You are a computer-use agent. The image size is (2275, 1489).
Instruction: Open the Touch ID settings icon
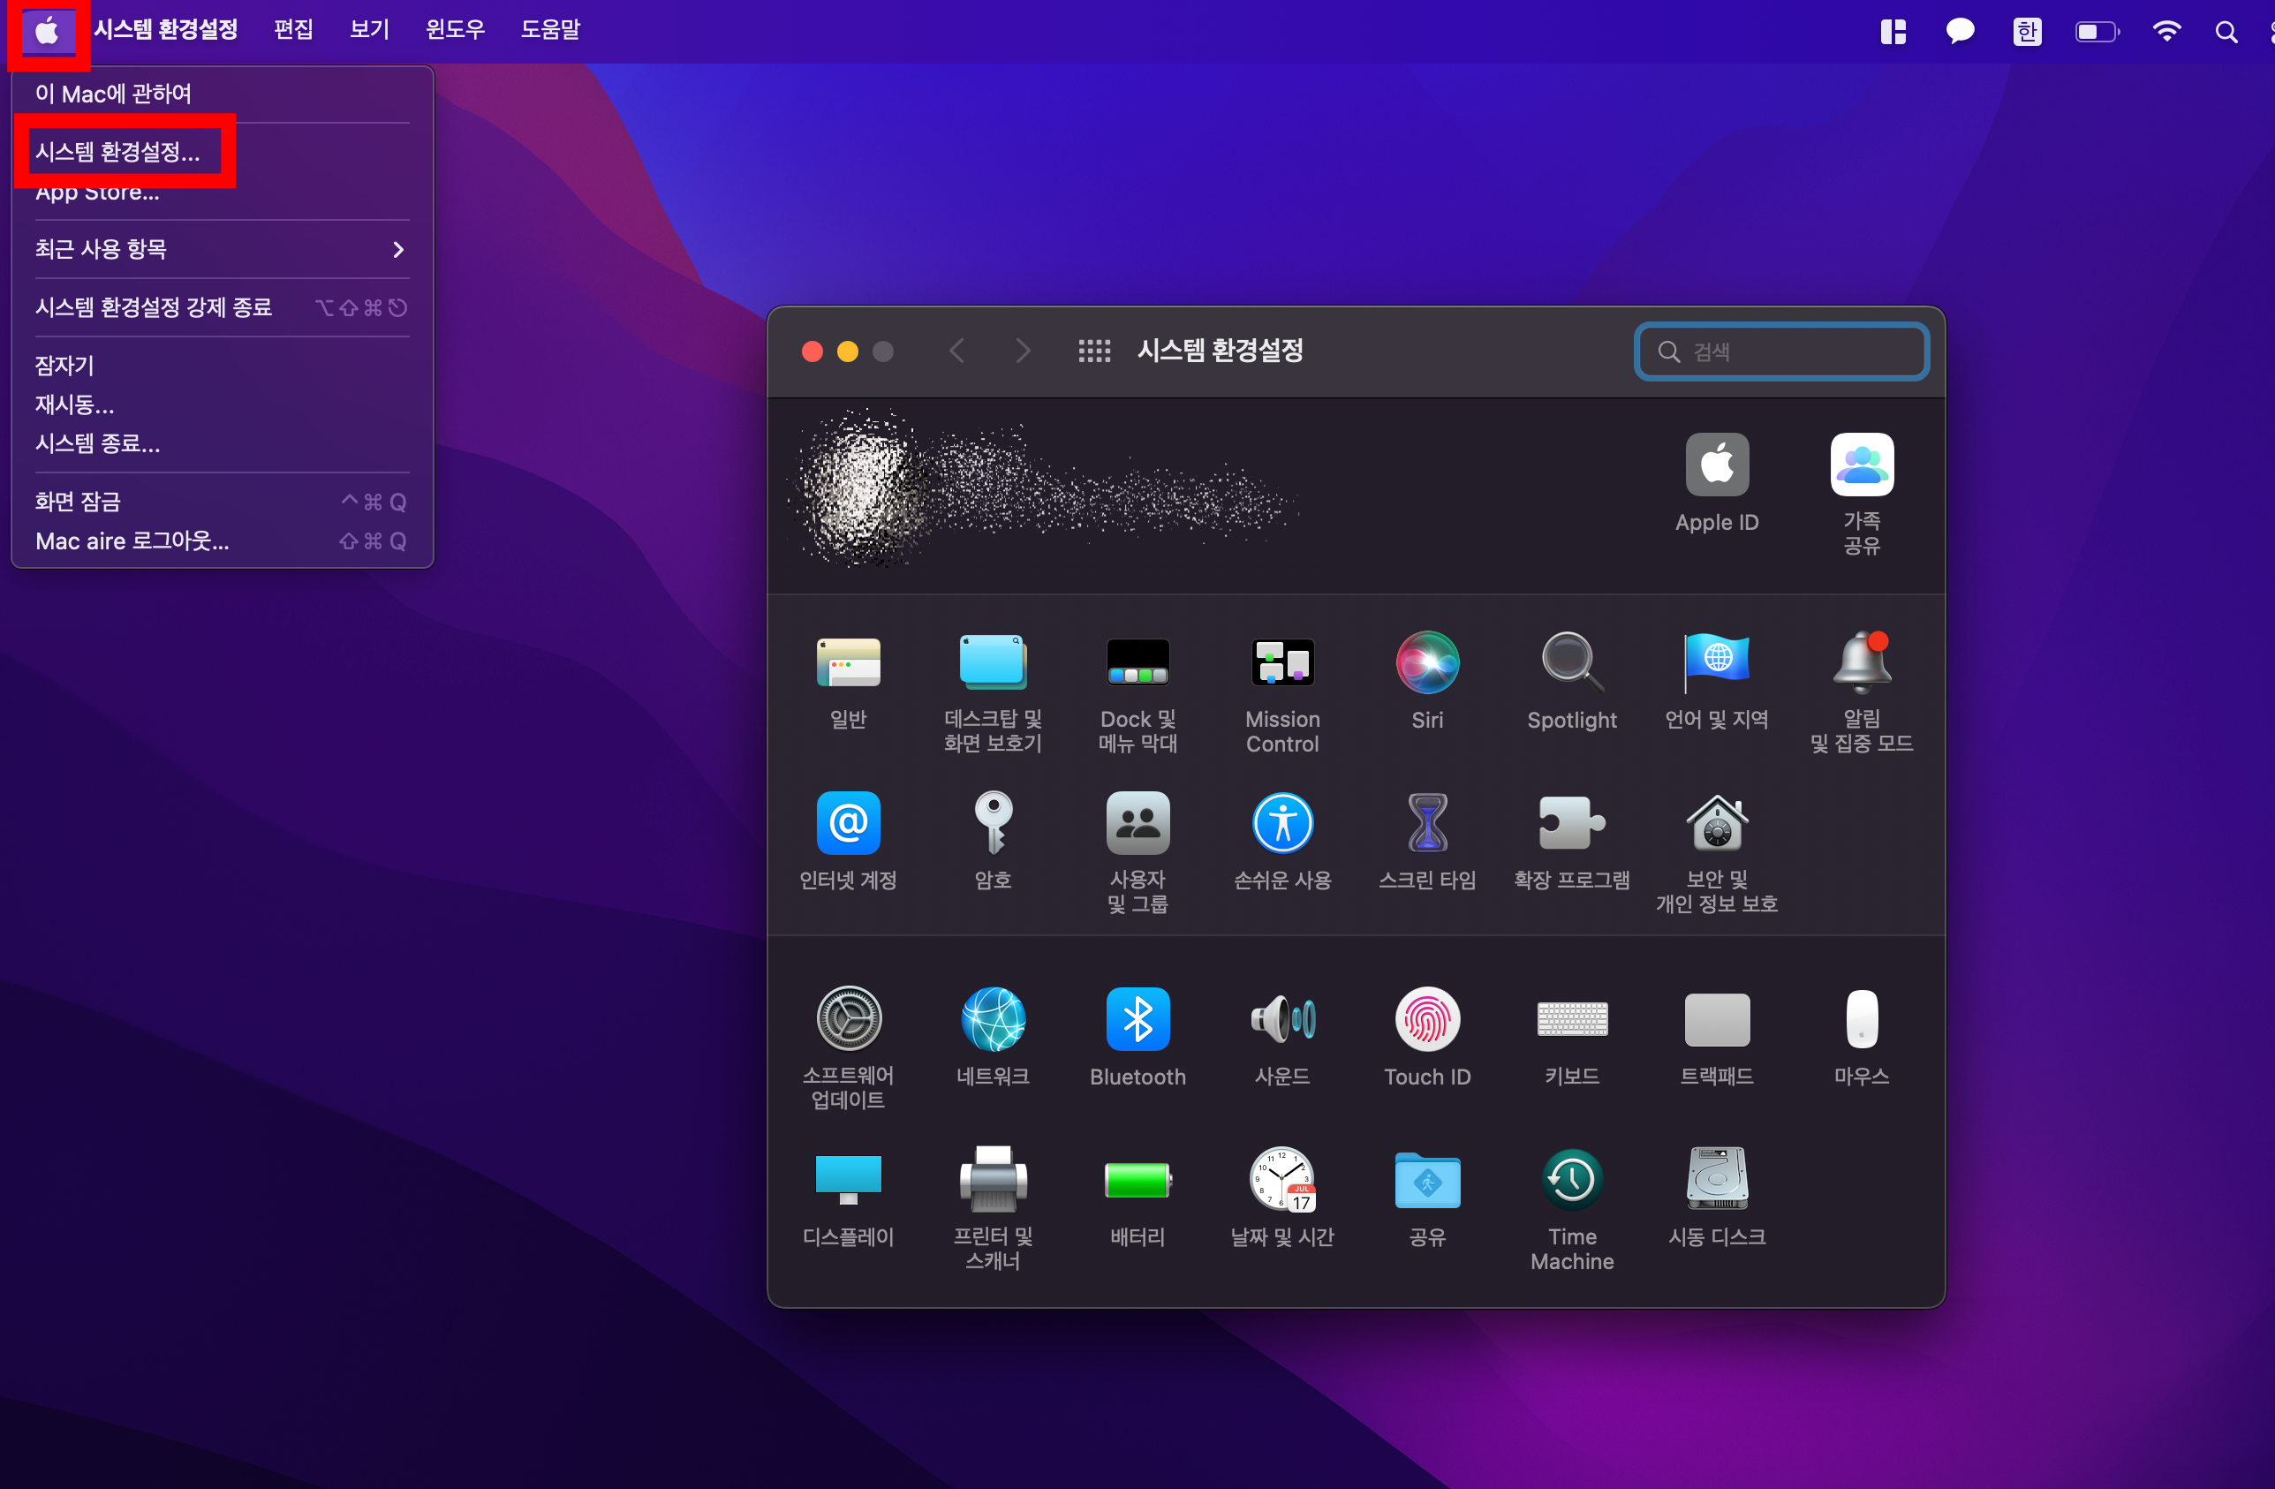pyautogui.click(x=1426, y=1019)
